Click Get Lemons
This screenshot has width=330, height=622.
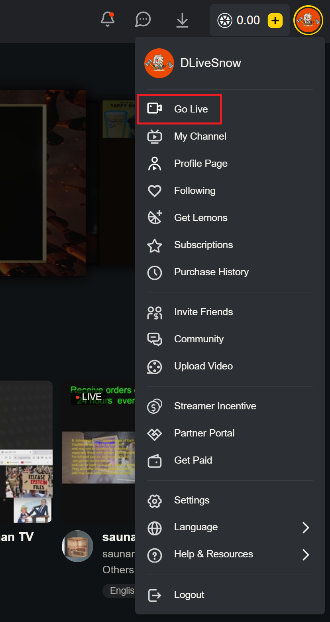point(200,217)
